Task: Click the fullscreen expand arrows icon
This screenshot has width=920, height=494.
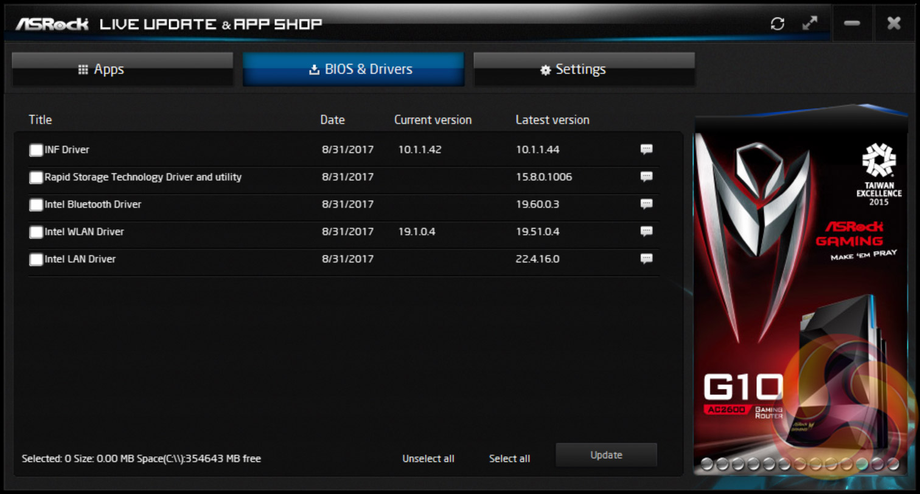Action: click(x=810, y=24)
